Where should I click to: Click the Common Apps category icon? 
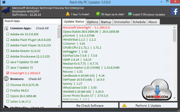pyautogui.click(x=6, y=28)
